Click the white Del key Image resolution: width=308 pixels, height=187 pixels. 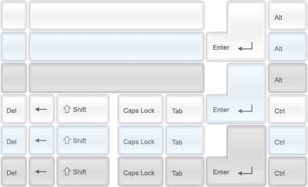point(14,109)
